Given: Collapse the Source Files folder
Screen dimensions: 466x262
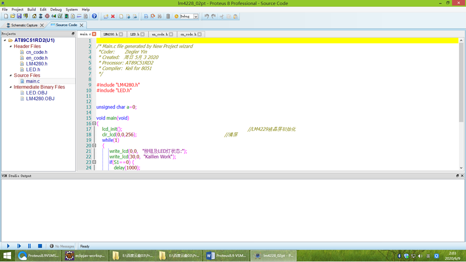Looking at the screenshot, I should [11, 75].
